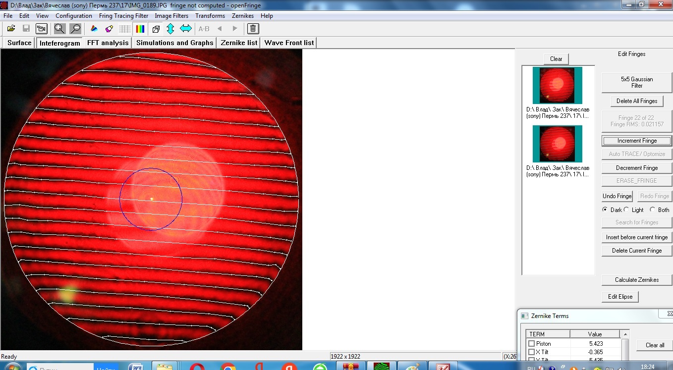Switch to the FFT analysis tab
The image size is (673, 370).
click(x=108, y=43)
